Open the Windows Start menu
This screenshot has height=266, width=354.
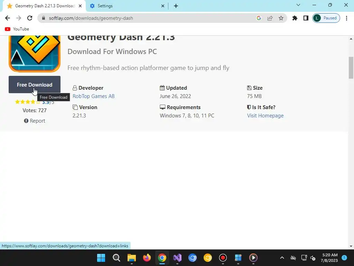click(101, 258)
